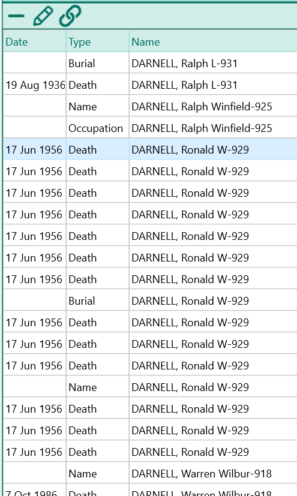The height and width of the screenshot is (496, 297).
Task: Click the pencil edit icon
Action: (43, 16)
